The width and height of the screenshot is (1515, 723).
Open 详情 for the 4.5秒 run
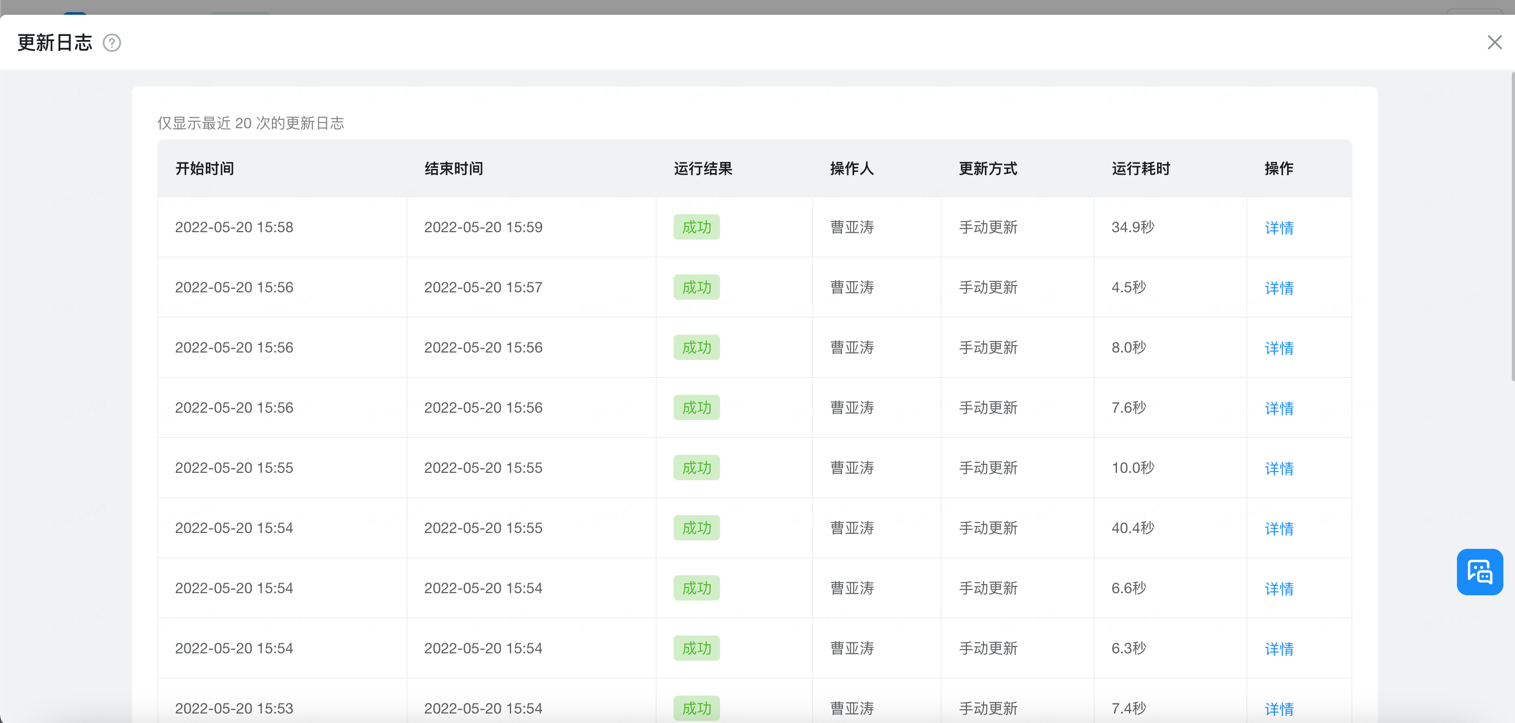coord(1279,288)
